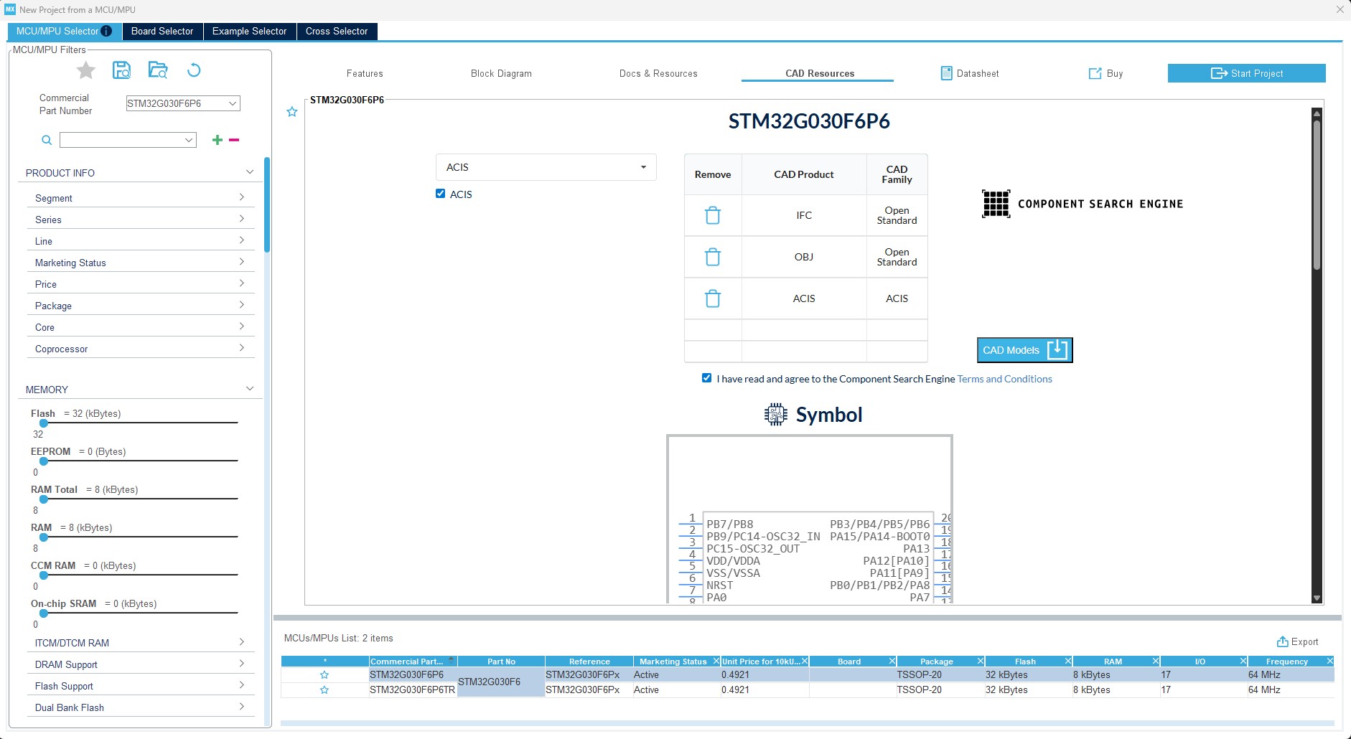
Task: Open the Datasheet
Action: tap(970, 73)
